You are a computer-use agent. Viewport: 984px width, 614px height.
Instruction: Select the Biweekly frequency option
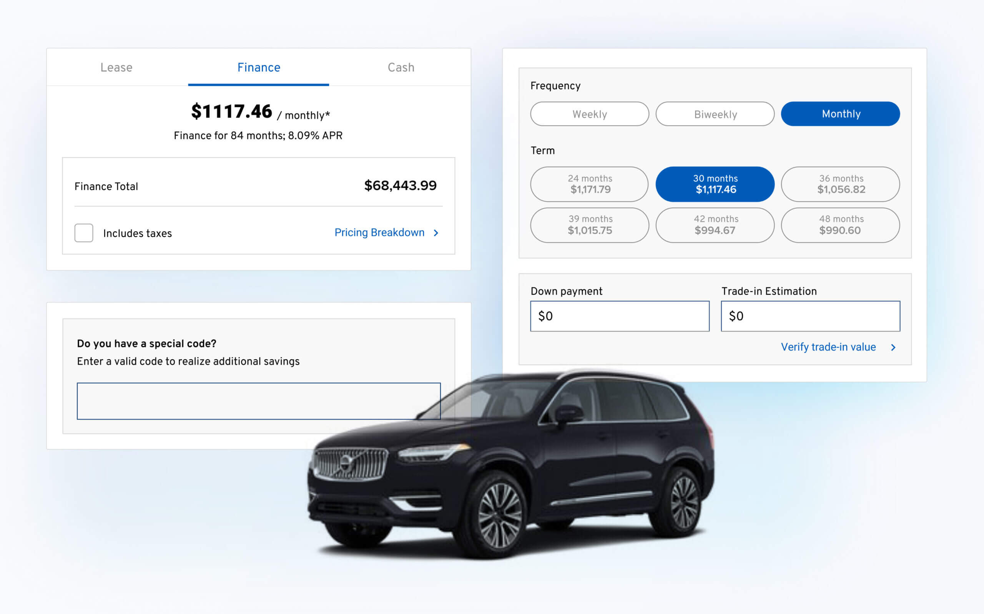(x=715, y=114)
